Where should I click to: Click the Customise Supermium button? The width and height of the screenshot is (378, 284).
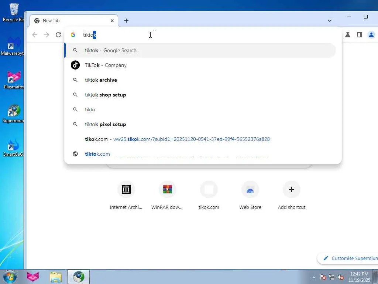coord(348,258)
